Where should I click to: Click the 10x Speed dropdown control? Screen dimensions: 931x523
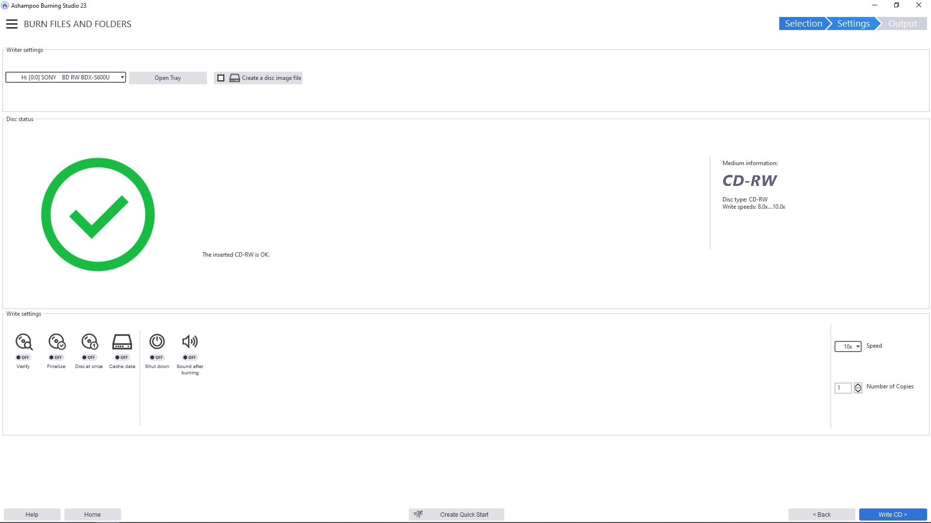point(848,346)
